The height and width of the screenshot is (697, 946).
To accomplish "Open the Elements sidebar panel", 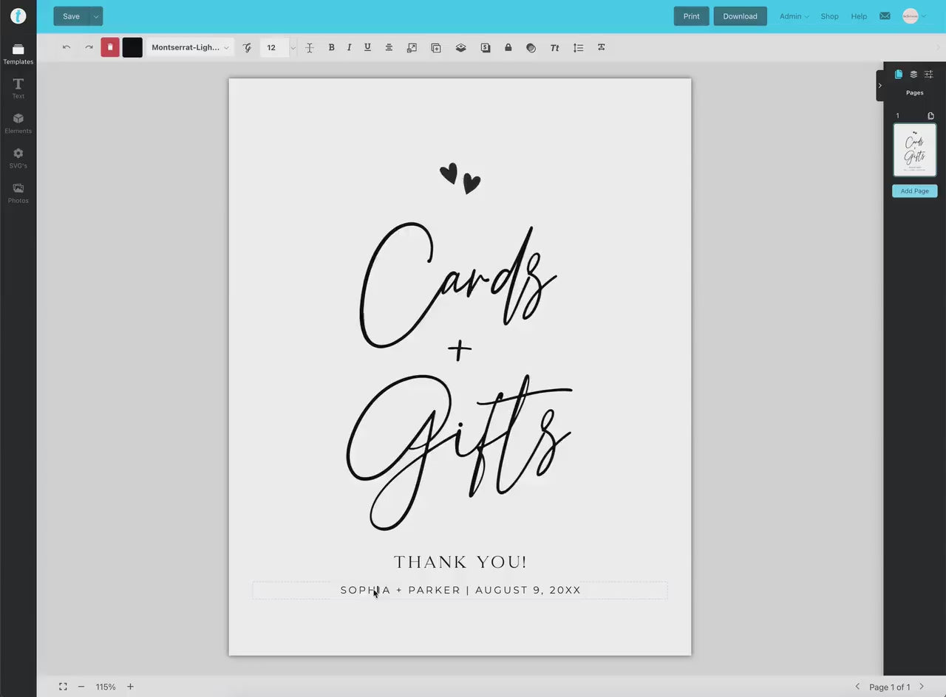I will [x=18, y=123].
